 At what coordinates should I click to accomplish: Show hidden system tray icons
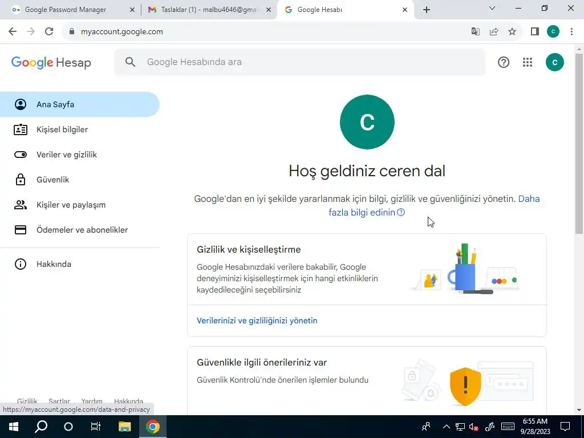click(446, 427)
